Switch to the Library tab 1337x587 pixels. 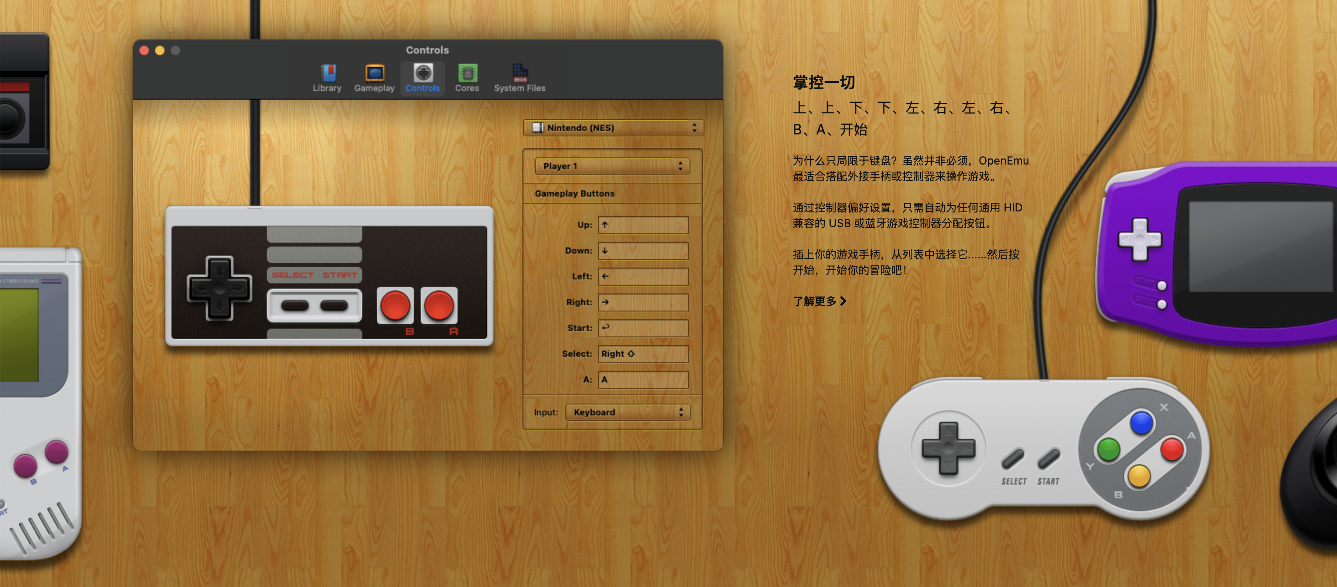(327, 77)
